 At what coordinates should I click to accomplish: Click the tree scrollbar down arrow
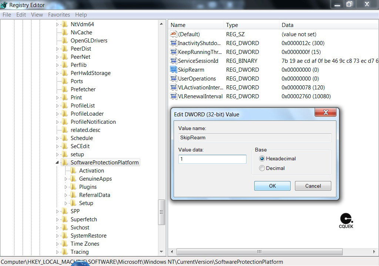161,252
